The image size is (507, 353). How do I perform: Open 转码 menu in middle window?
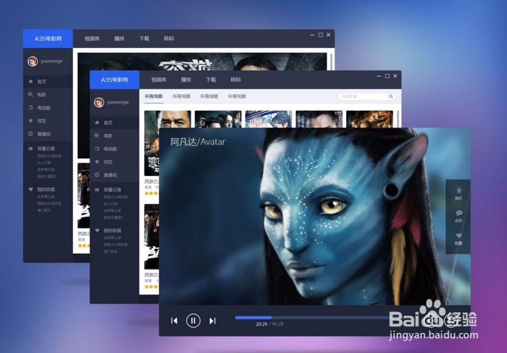pos(235,80)
